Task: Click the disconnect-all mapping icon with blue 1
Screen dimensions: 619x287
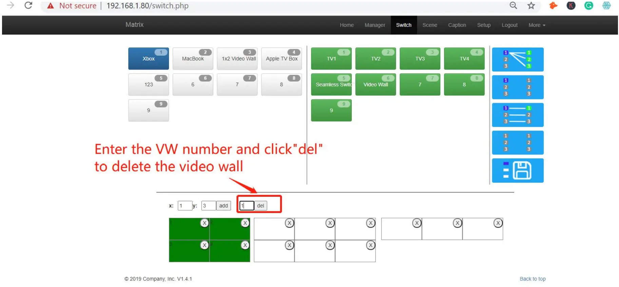Action: click(x=518, y=87)
